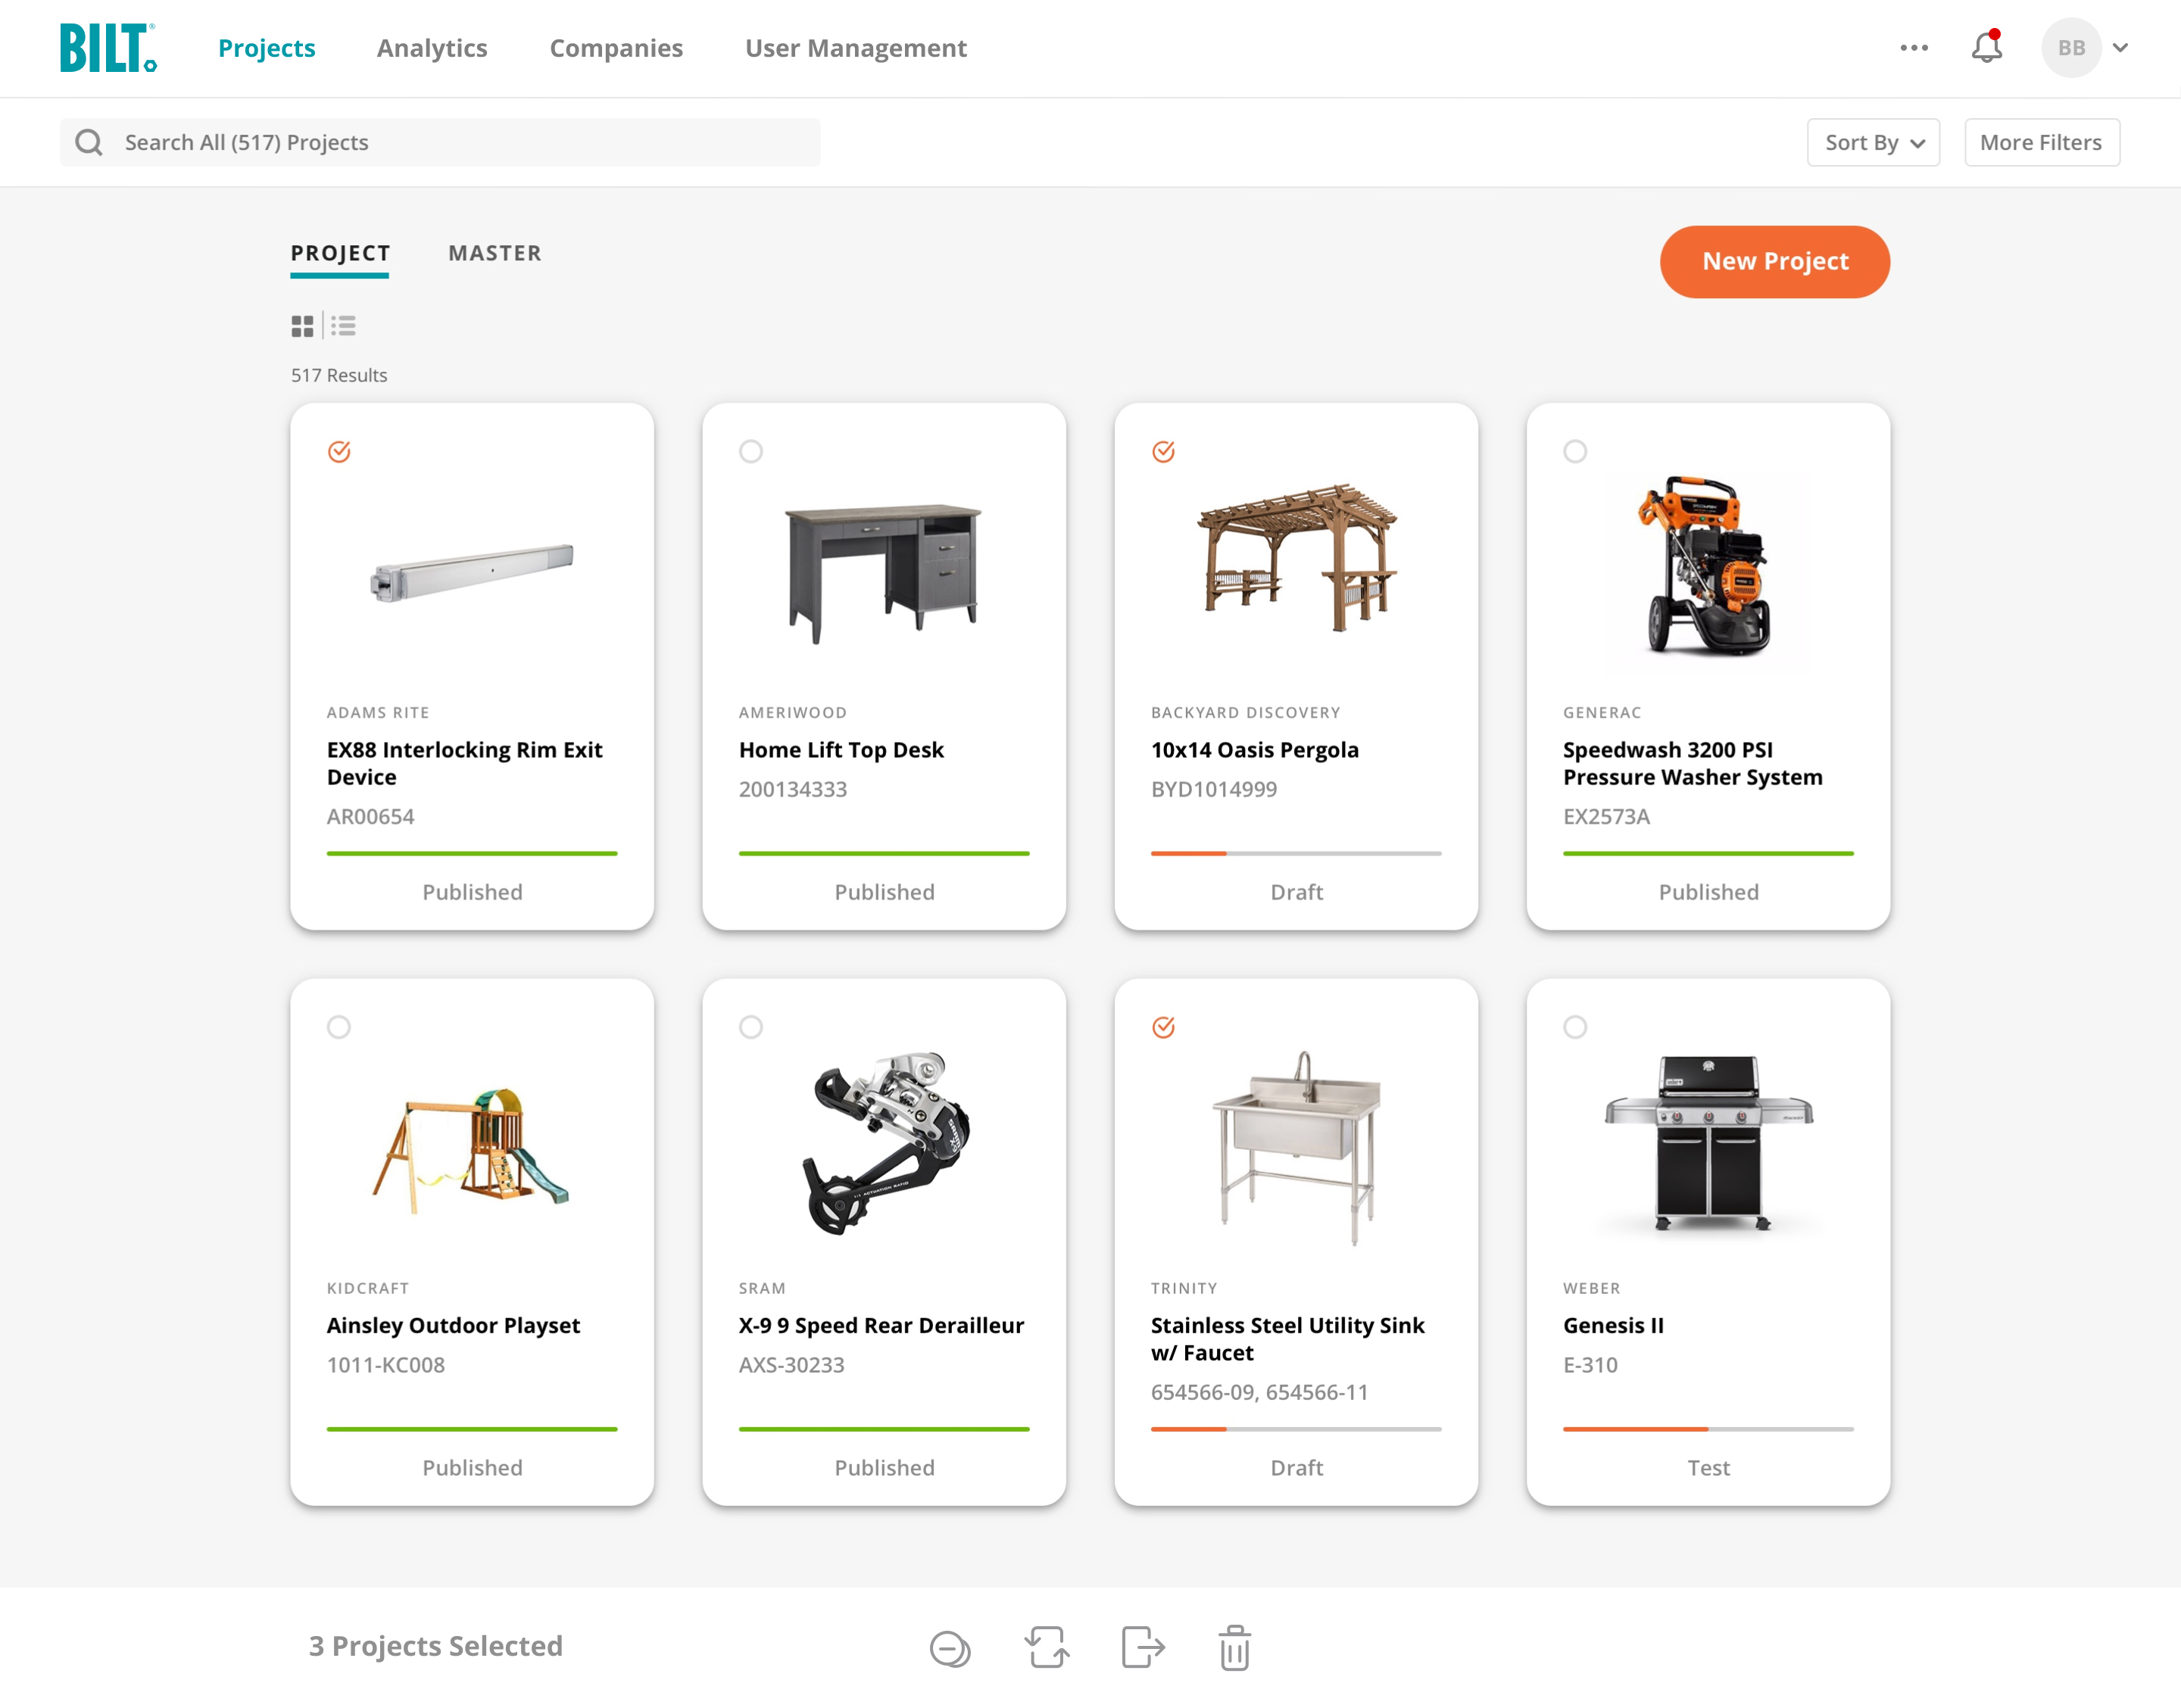Image resolution: width=2181 pixels, height=1708 pixels.
Task: Switch to list view
Action: pos(344,326)
